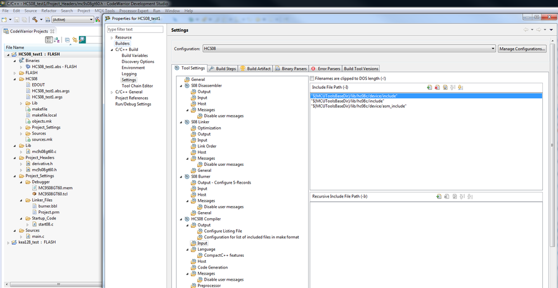Click the mc9s08gt60.c file icon
The width and height of the screenshot is (558, 288).
point(29,152)
